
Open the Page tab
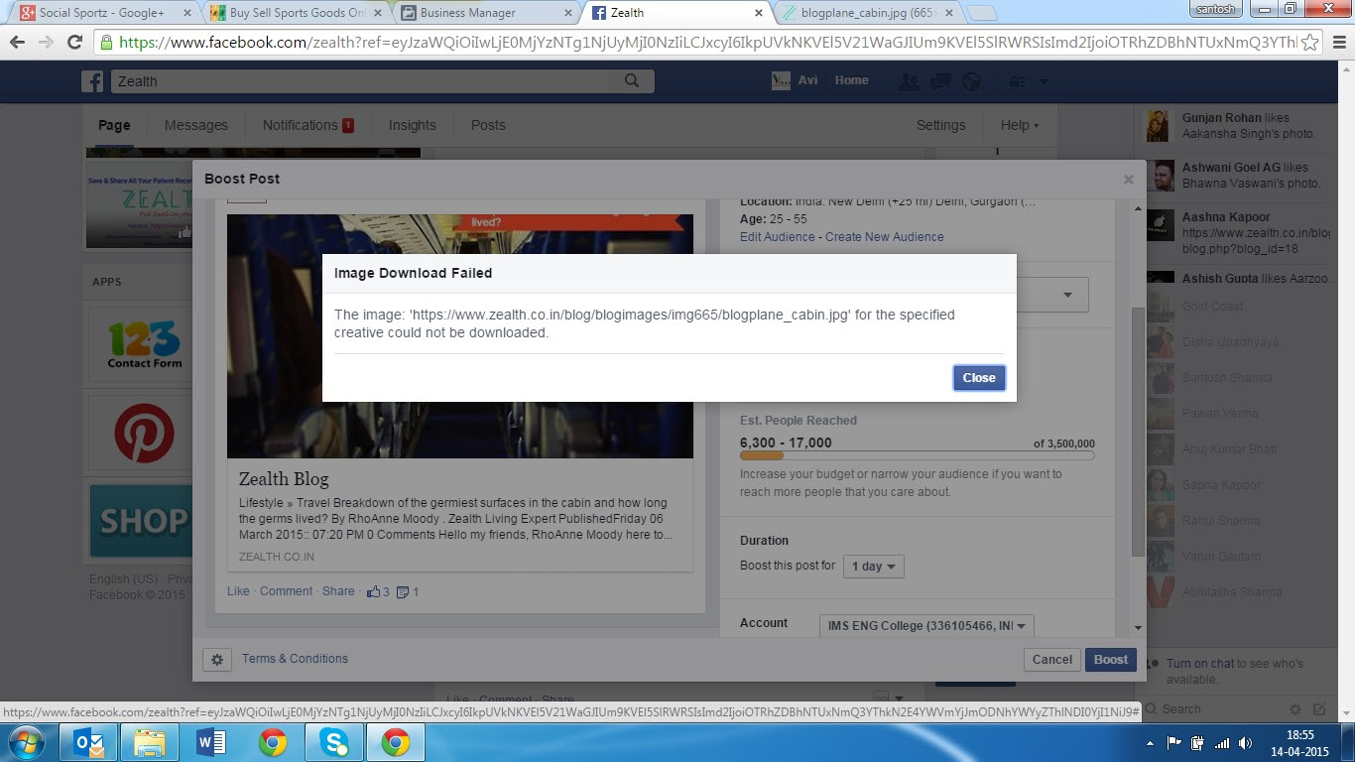tap(114, 125)
